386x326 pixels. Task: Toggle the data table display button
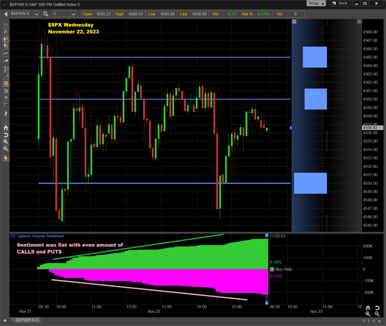[x=6, y=91]
